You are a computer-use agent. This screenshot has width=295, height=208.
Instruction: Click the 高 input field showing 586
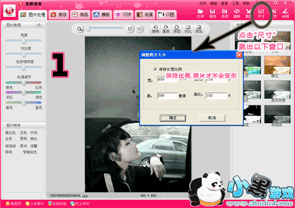click(x=168, y=96)
